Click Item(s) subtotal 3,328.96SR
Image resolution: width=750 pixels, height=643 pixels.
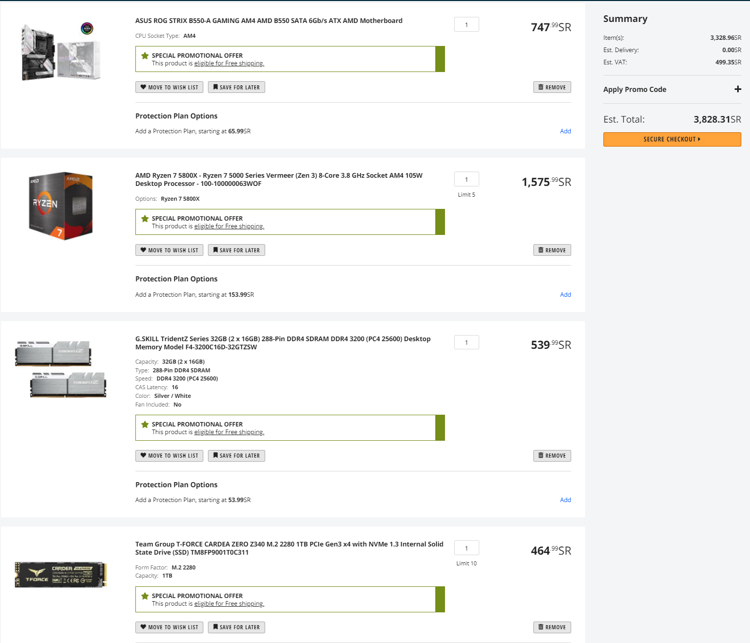point(725,38)
